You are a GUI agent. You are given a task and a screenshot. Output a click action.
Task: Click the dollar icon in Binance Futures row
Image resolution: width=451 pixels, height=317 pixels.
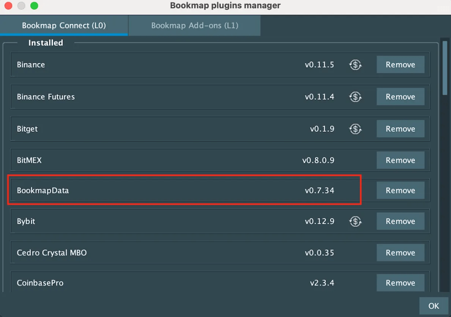355,97
